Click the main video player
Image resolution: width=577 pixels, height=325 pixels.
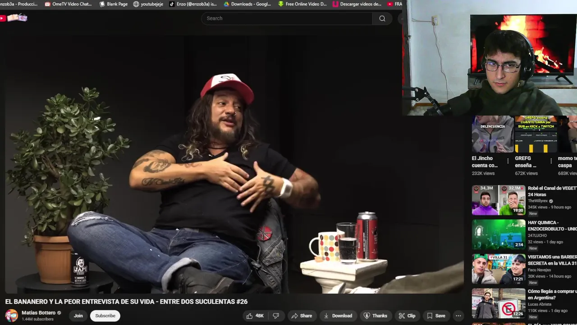click(x=234, y=165)
